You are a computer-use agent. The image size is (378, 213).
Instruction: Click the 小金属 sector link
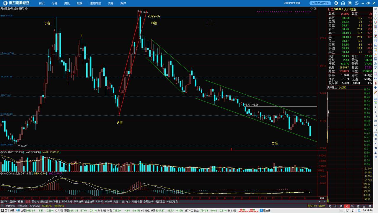click(x=342, y=88)
